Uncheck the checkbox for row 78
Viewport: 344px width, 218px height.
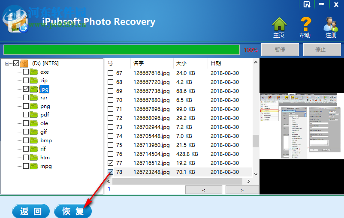(110, 172)
